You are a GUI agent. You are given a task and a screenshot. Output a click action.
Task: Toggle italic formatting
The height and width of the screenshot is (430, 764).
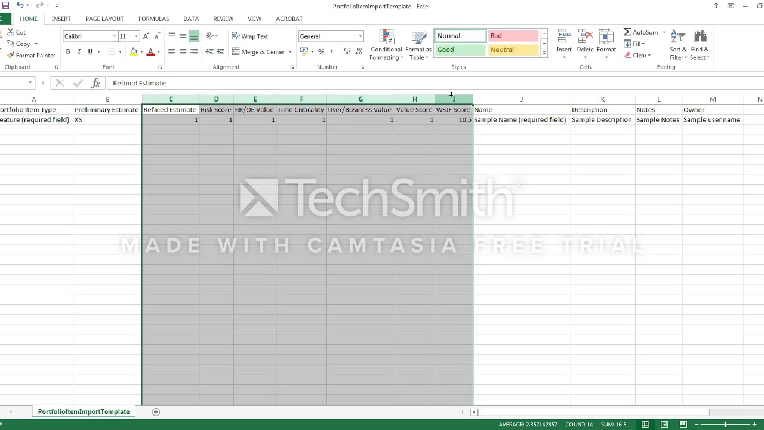coord(79,52)
